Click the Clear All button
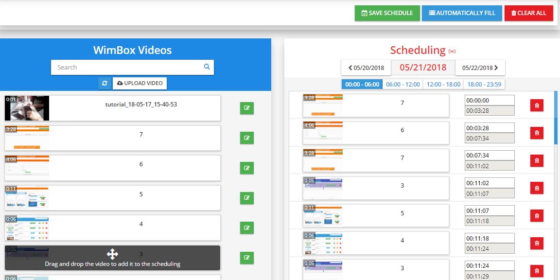 click(x=528, y=13)
